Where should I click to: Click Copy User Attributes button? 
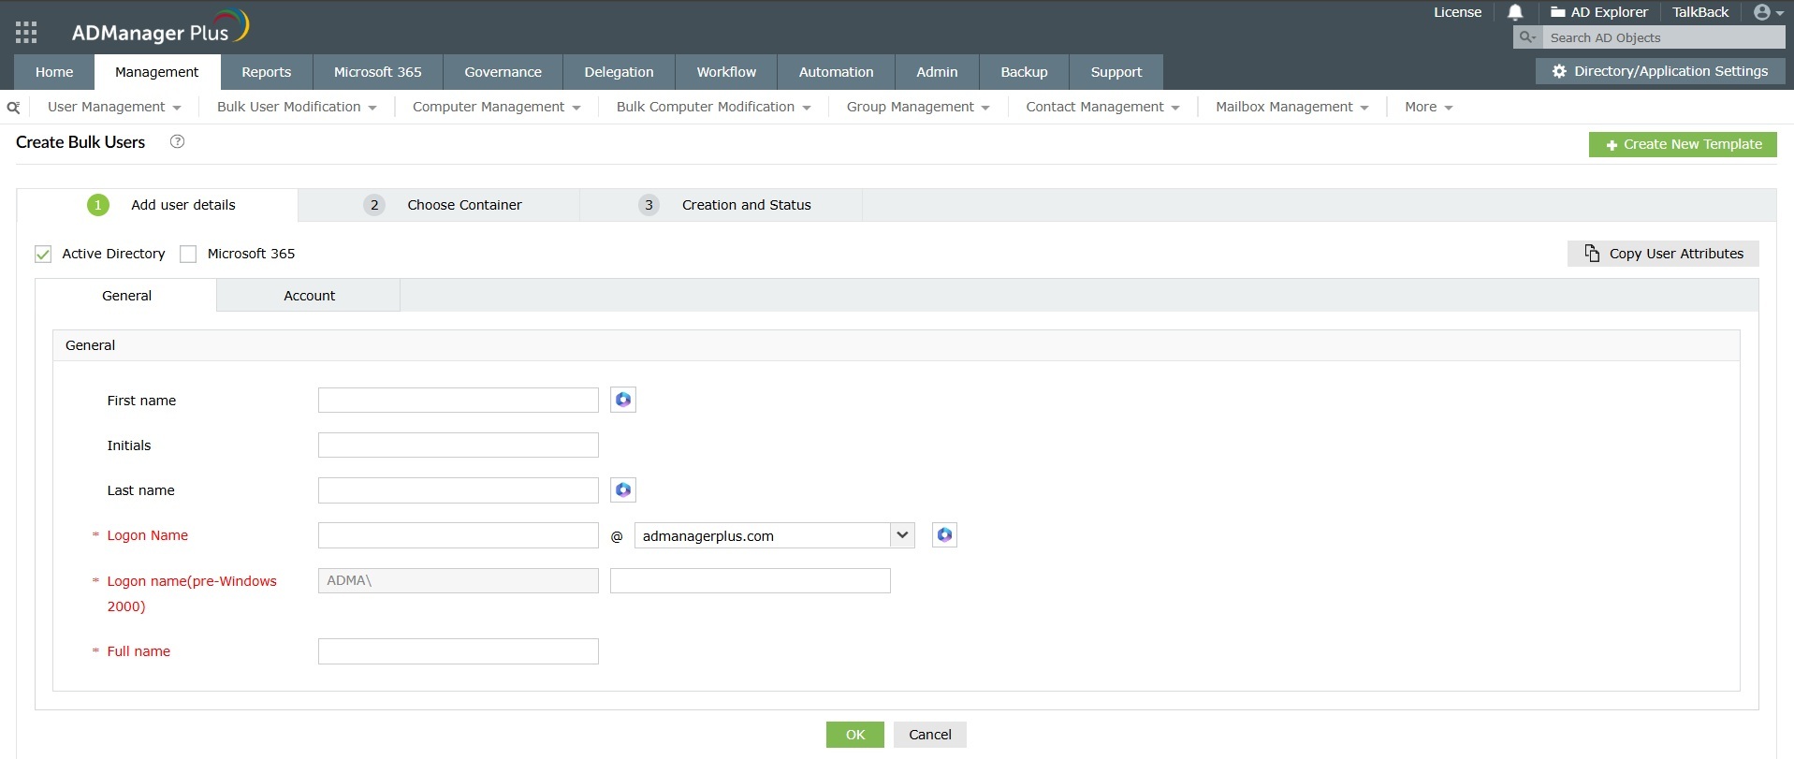coord(1663,254)
